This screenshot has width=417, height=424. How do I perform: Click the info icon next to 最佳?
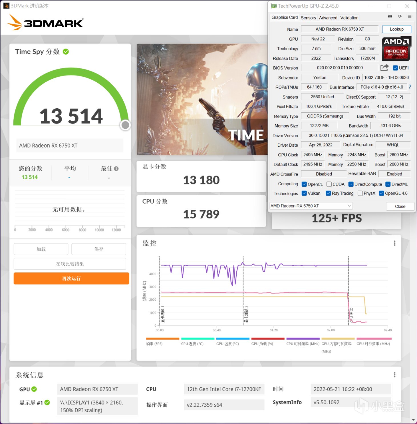[116, 169]
